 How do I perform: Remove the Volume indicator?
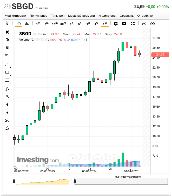click(46, 40)
